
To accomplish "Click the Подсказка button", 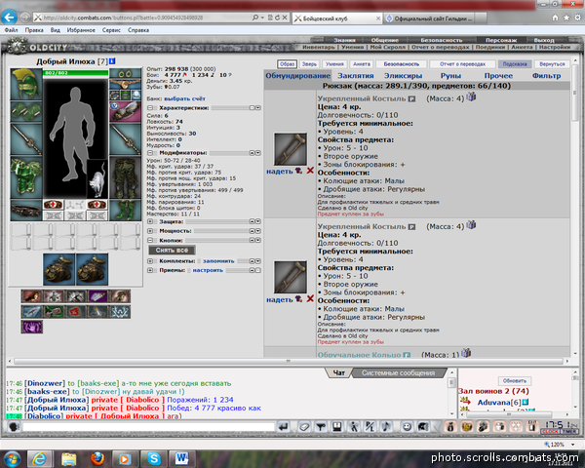I will coord(515,64).
